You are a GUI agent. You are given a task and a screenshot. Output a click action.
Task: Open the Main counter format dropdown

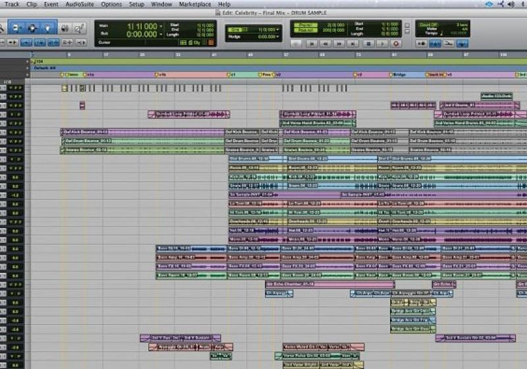coord(160,26)
